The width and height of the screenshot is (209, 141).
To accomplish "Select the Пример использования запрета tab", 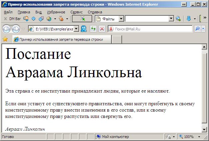I will [62, 39].
